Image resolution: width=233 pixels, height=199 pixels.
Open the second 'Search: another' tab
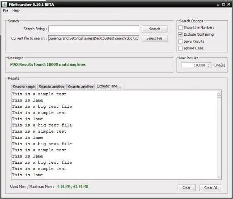coord(81,87)
